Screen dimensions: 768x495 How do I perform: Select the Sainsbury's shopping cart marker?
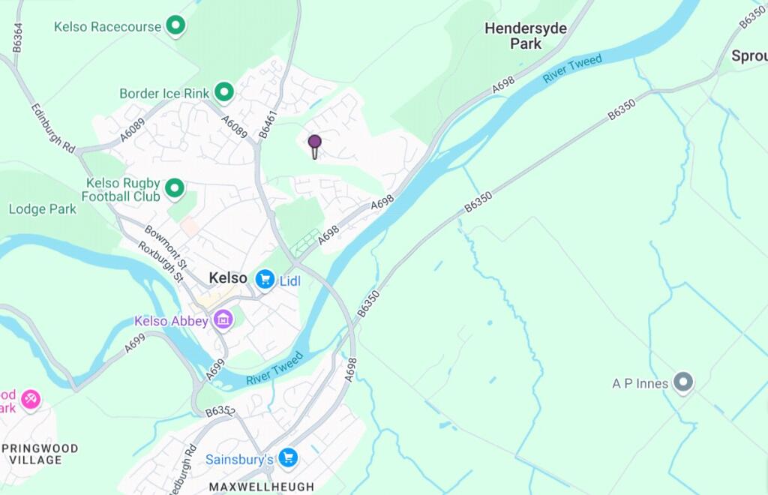click(288, 458)
